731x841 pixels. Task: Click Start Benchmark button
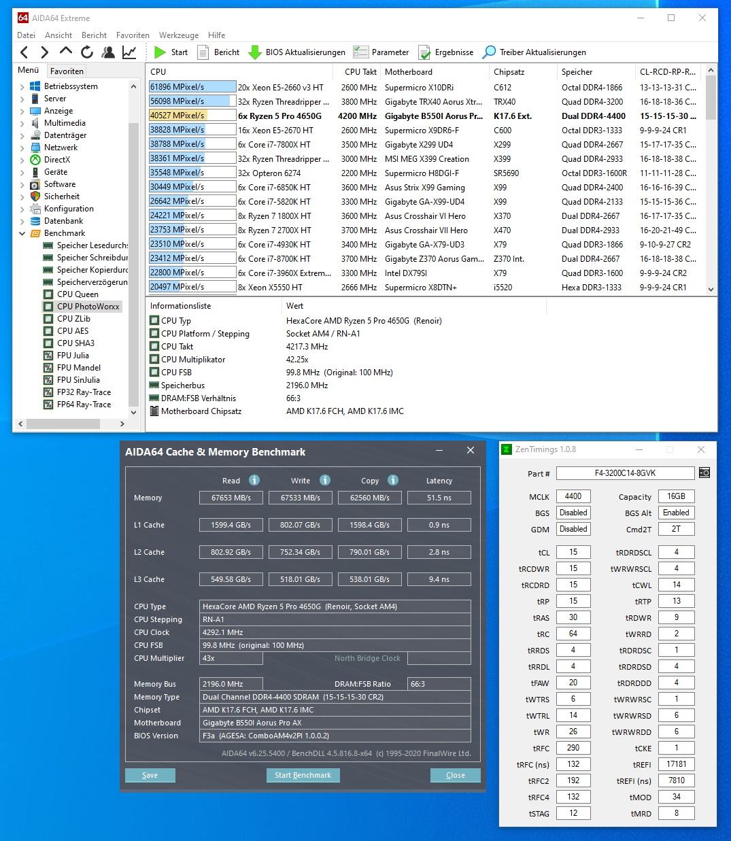pyautogui.click(x=303, y=775)
